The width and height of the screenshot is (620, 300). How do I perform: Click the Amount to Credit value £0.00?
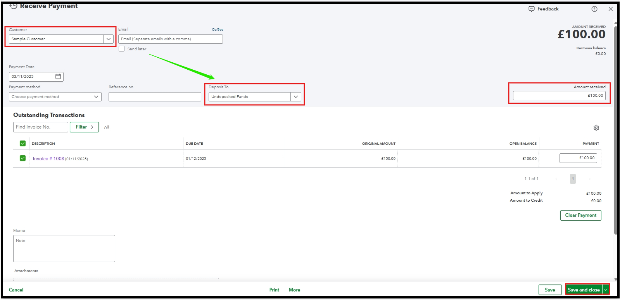click(596, 201)
